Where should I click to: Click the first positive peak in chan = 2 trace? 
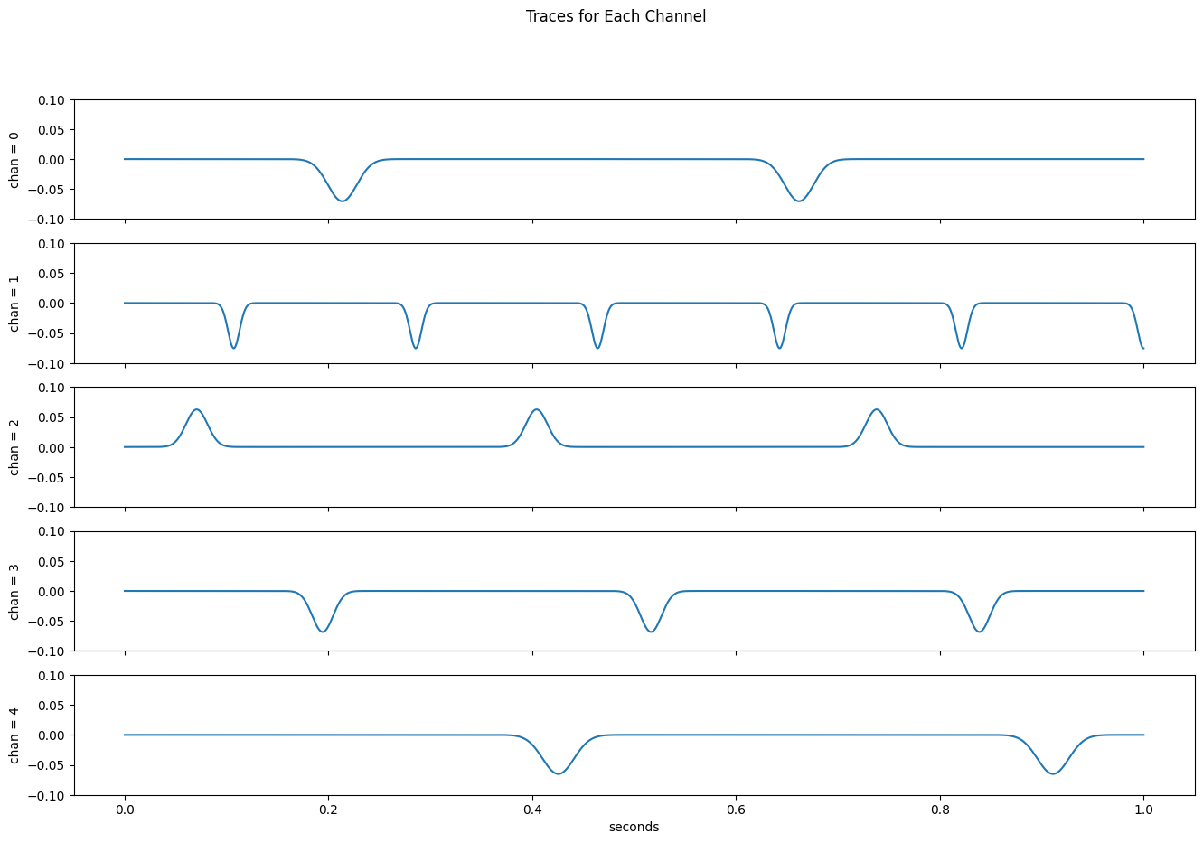[x=197, y=427]
